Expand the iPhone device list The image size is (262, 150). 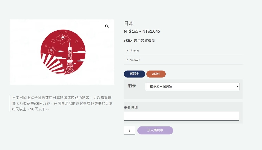coord(183,51)
